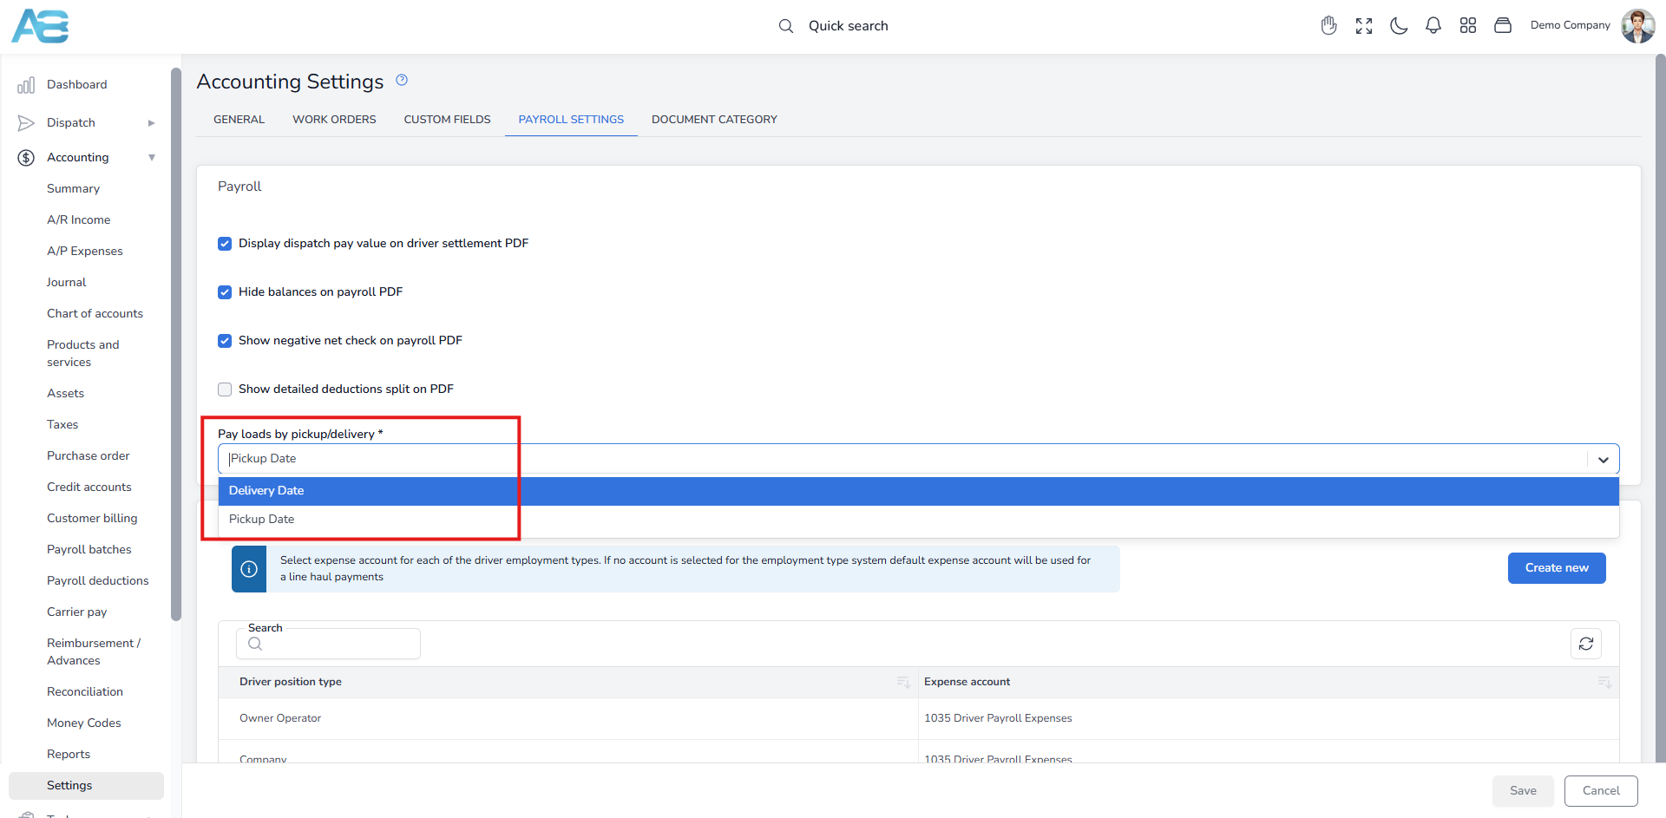
Task: Enable Show detailed deductions split on PDF
Action: point(225,389)
